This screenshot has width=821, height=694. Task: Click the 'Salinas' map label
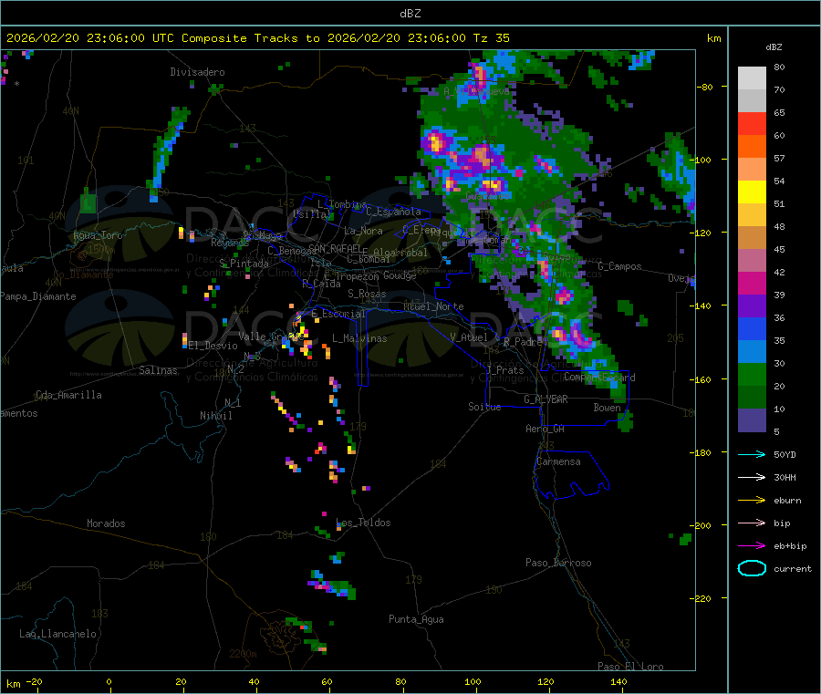pyautogui.click(x=158, y=370)
